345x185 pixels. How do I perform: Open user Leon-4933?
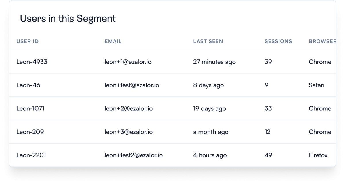[32, 62]
